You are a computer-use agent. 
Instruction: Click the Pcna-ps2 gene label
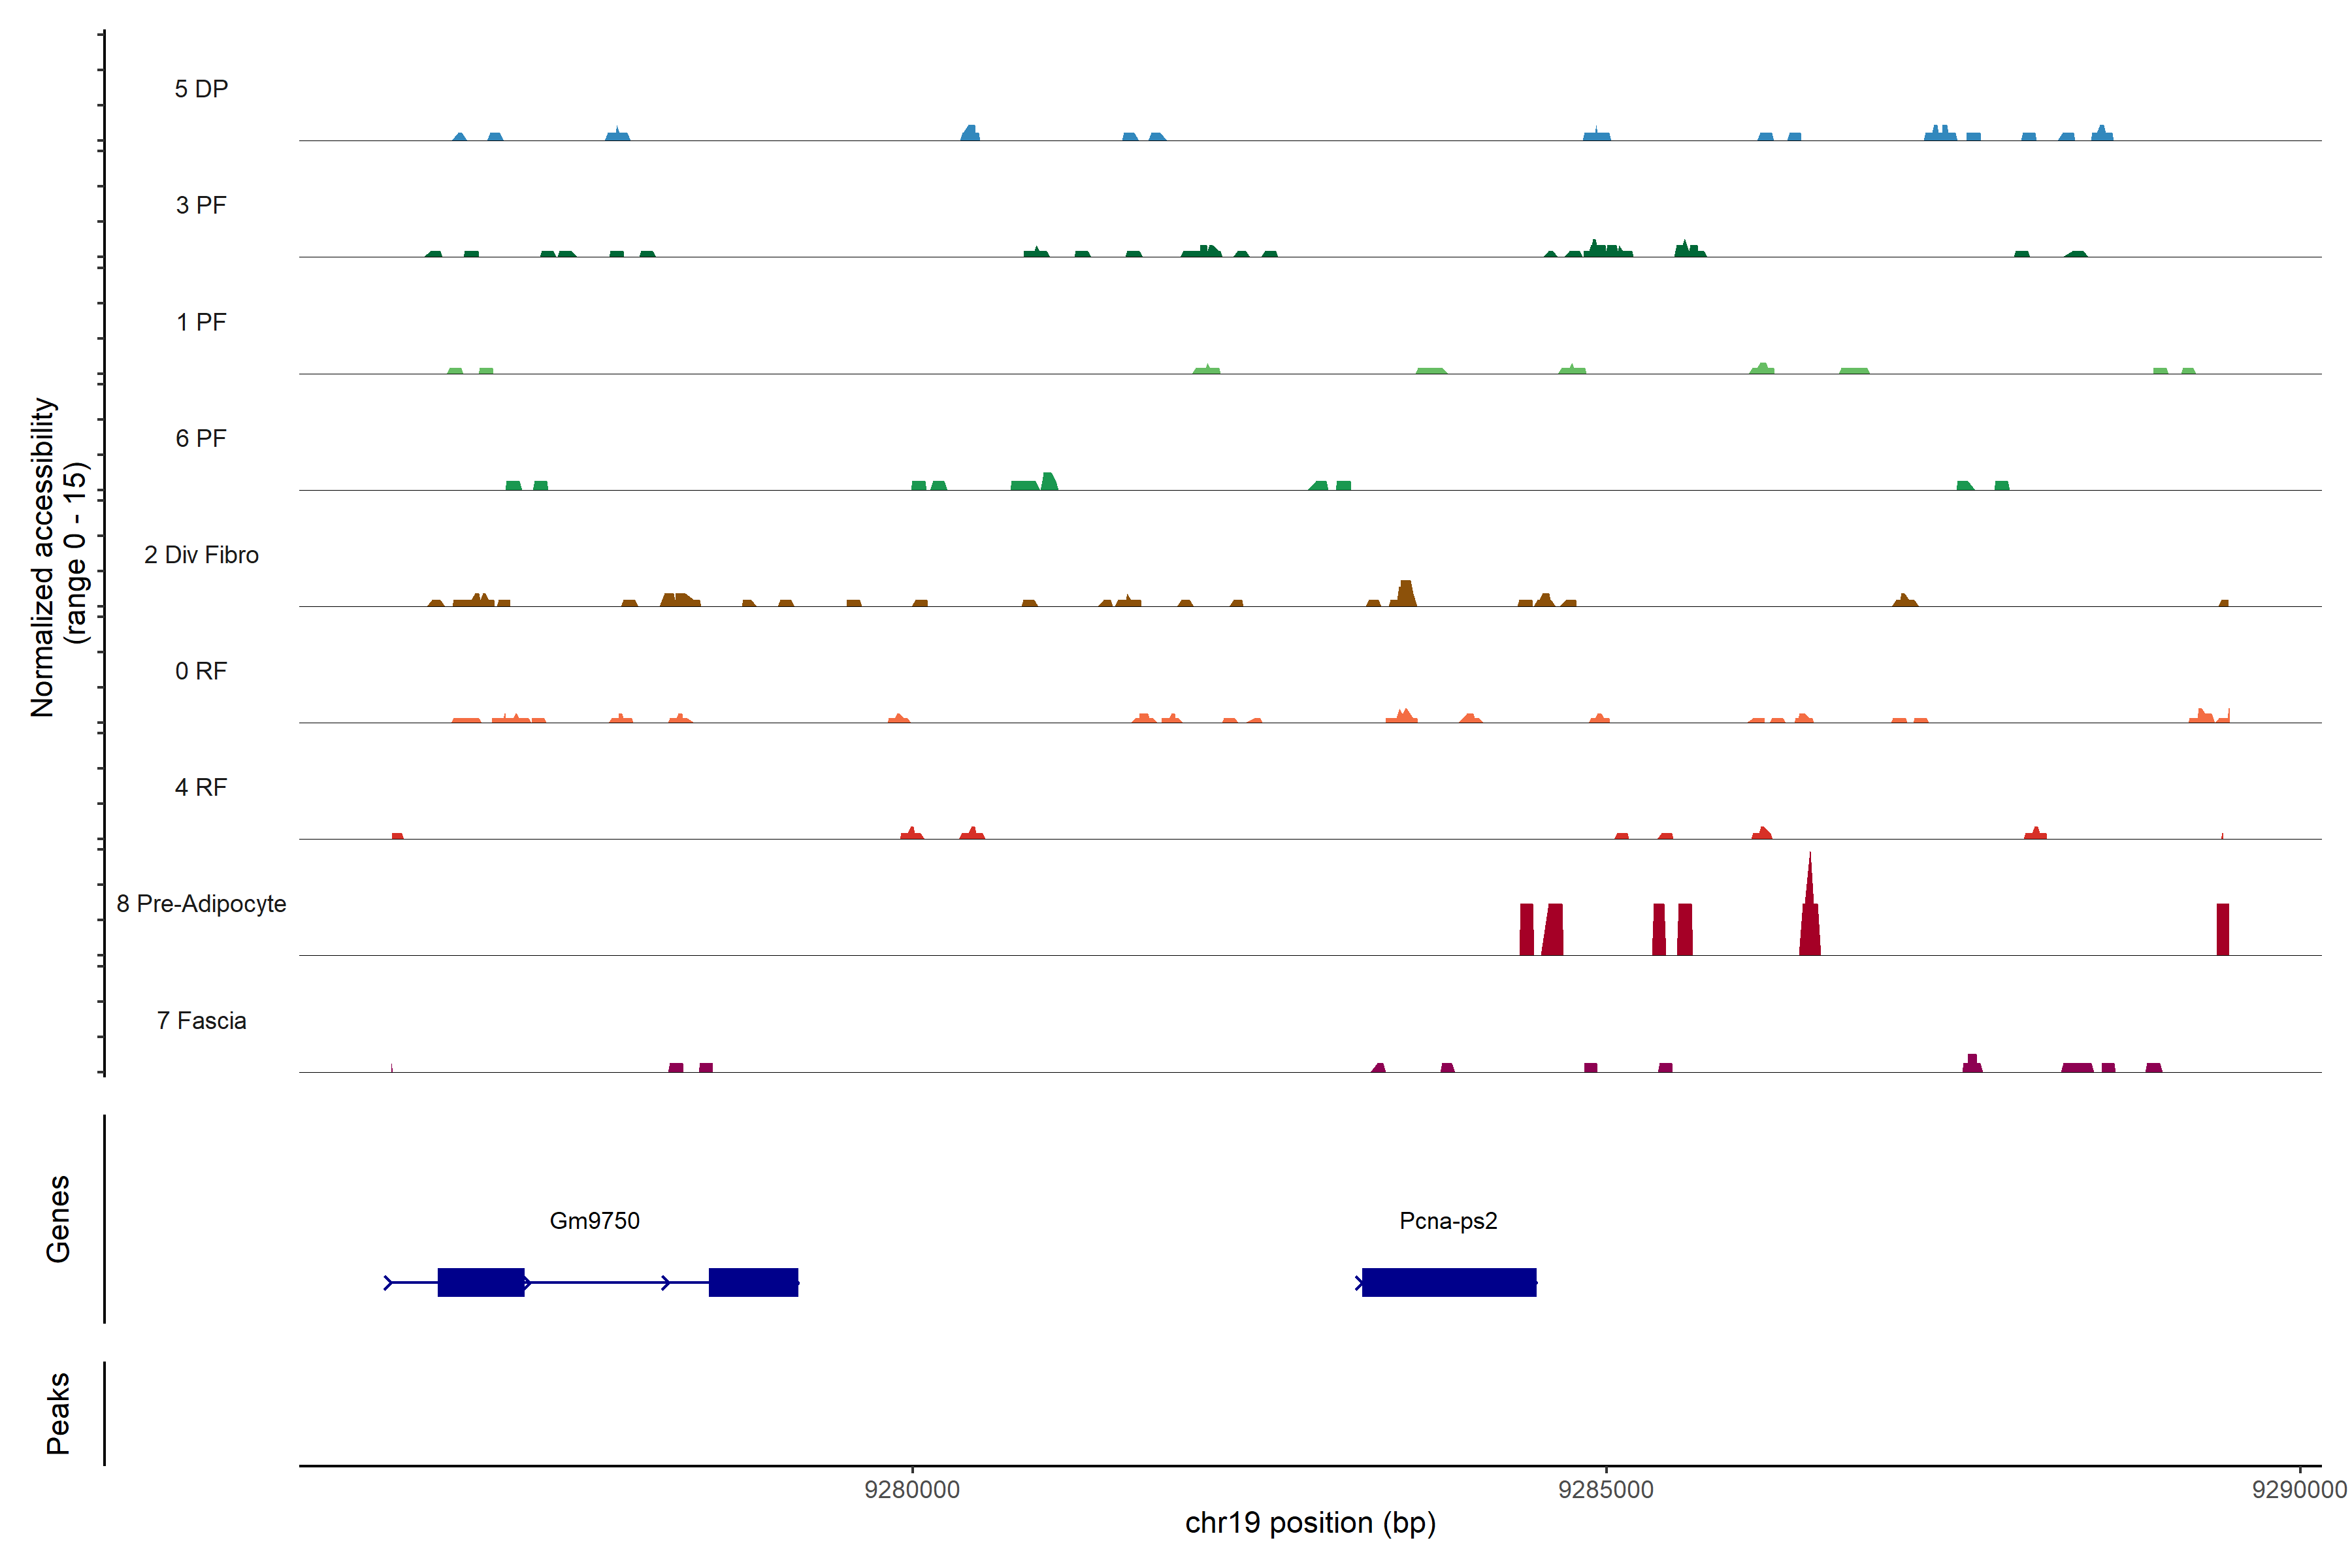pyautogui.click(x=1448, y=1220)
